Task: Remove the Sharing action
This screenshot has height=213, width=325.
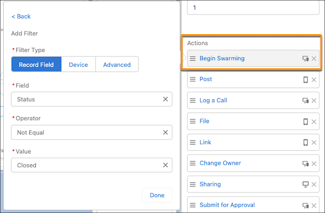Action: pyautogui.click(x=314, y=184)
